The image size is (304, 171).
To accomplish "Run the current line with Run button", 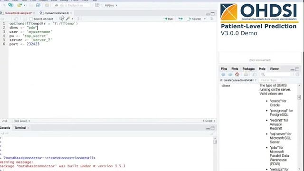I will coord(168,19).
